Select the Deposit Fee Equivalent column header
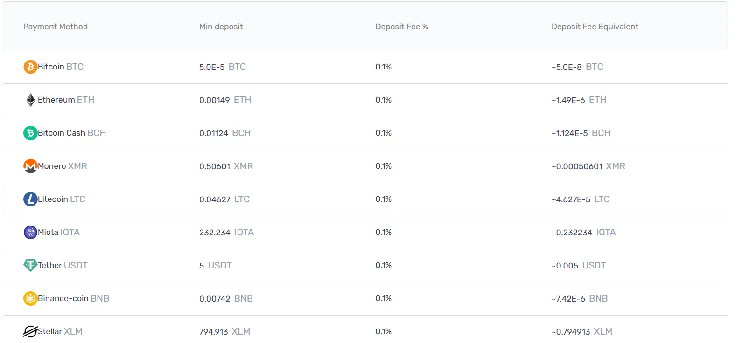This screenshot has width=742, height=343. [x=595, y=27]
